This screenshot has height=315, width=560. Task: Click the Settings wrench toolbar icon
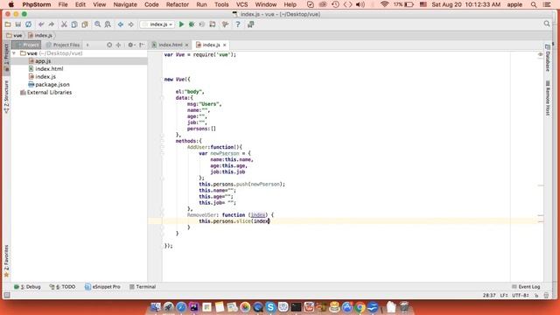[x=225, y=24]
